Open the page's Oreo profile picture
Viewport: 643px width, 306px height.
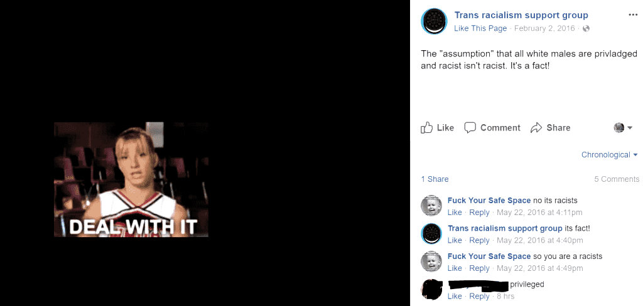434,21
